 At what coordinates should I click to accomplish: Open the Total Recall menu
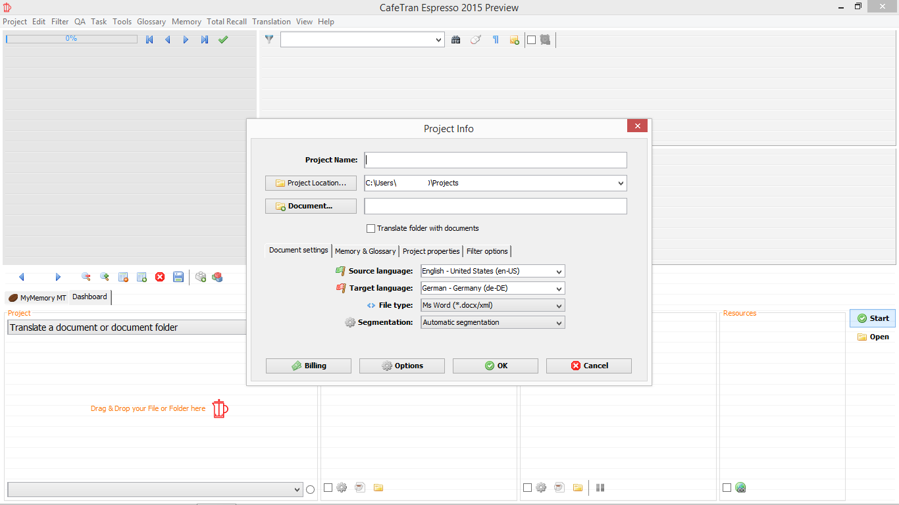coord(226,22)
